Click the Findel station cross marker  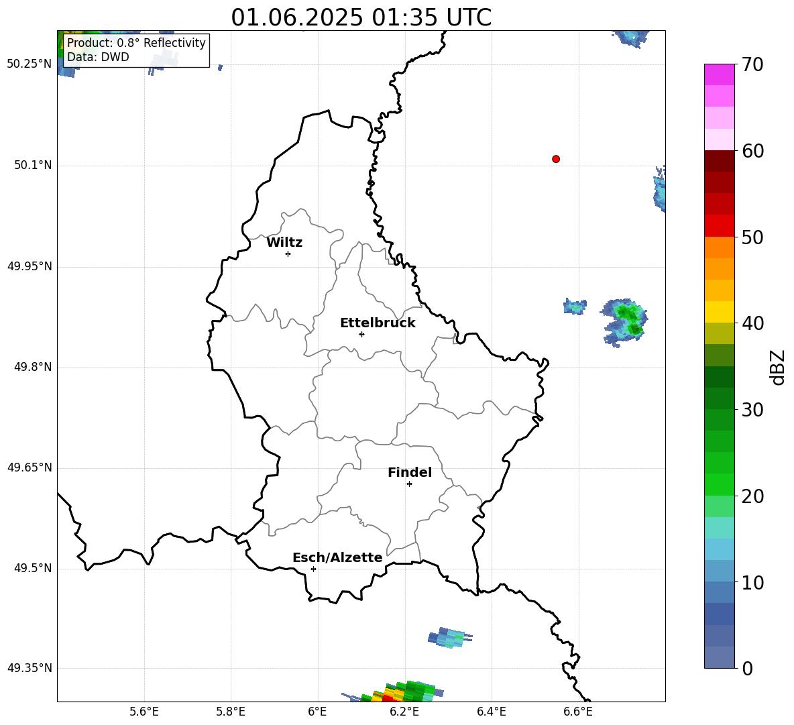[409, 484]
